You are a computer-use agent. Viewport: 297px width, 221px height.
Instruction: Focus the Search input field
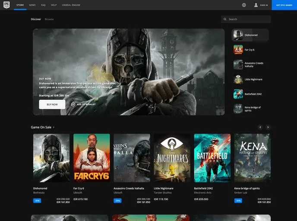(246, 19)
